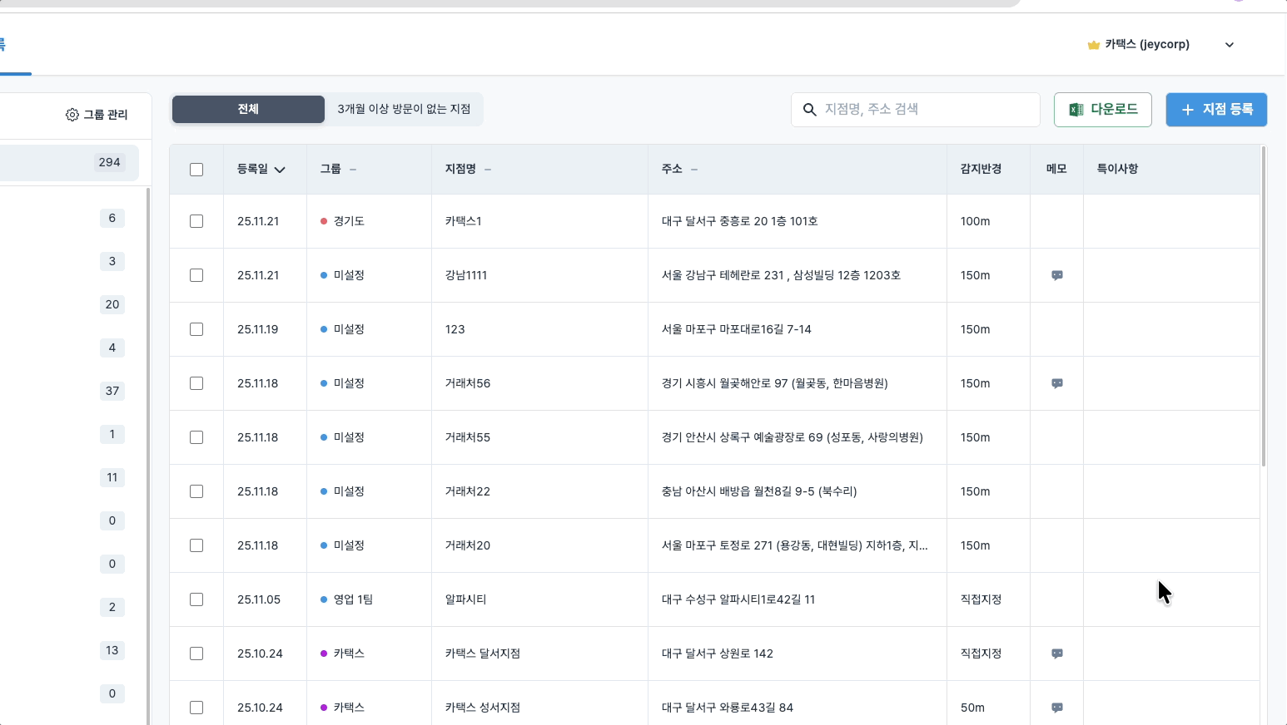
Task: Open the 그룹 관리 settings gear icon
Action: point(72,115)
